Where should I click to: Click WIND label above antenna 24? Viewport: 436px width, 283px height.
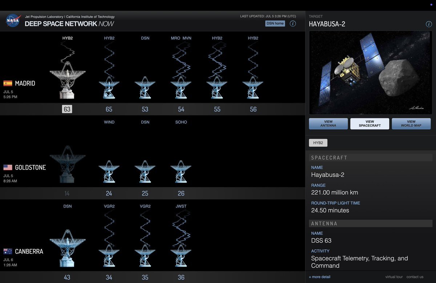[x=109, y=122]
